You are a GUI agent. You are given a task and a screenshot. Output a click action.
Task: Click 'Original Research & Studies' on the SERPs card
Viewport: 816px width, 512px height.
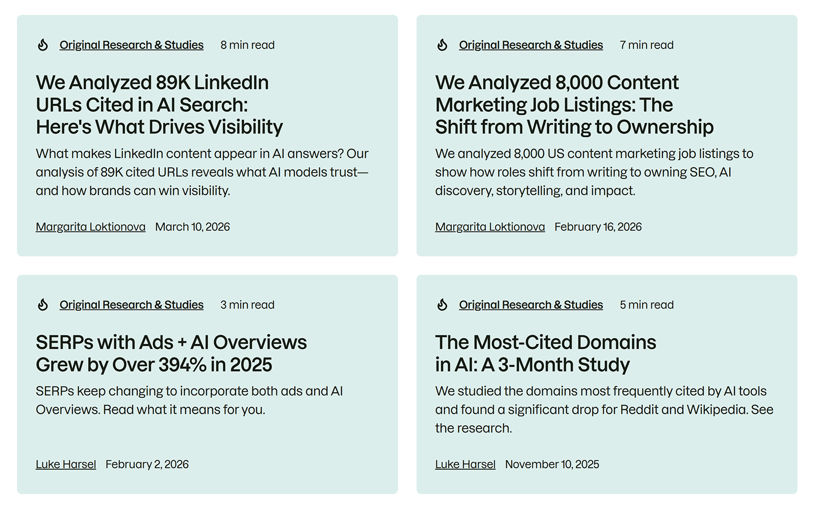[x=131, y=304]
